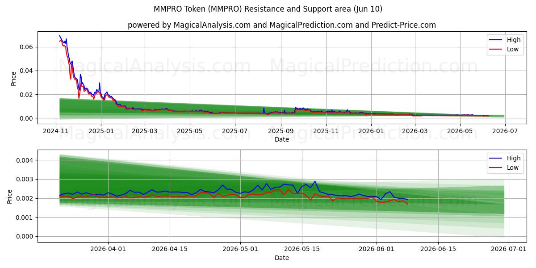The width and height of the screenshot is (536, 268).
Task: Click the '2026-04-01' x-axis label in bottom chart
Action: click(x=108, y=249)
